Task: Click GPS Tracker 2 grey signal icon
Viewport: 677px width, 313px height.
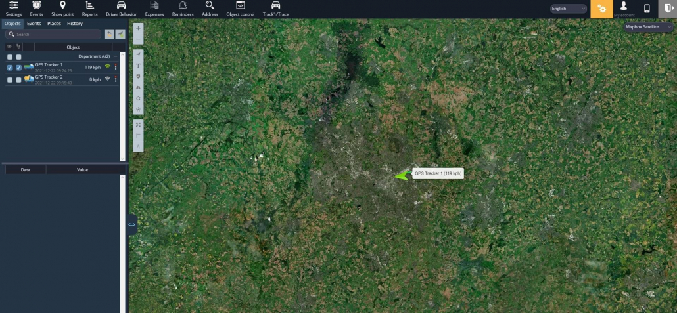Action: 108,79
